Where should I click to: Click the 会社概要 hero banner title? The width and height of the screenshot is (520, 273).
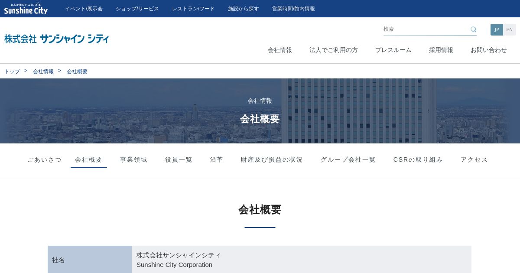point(260,119)
